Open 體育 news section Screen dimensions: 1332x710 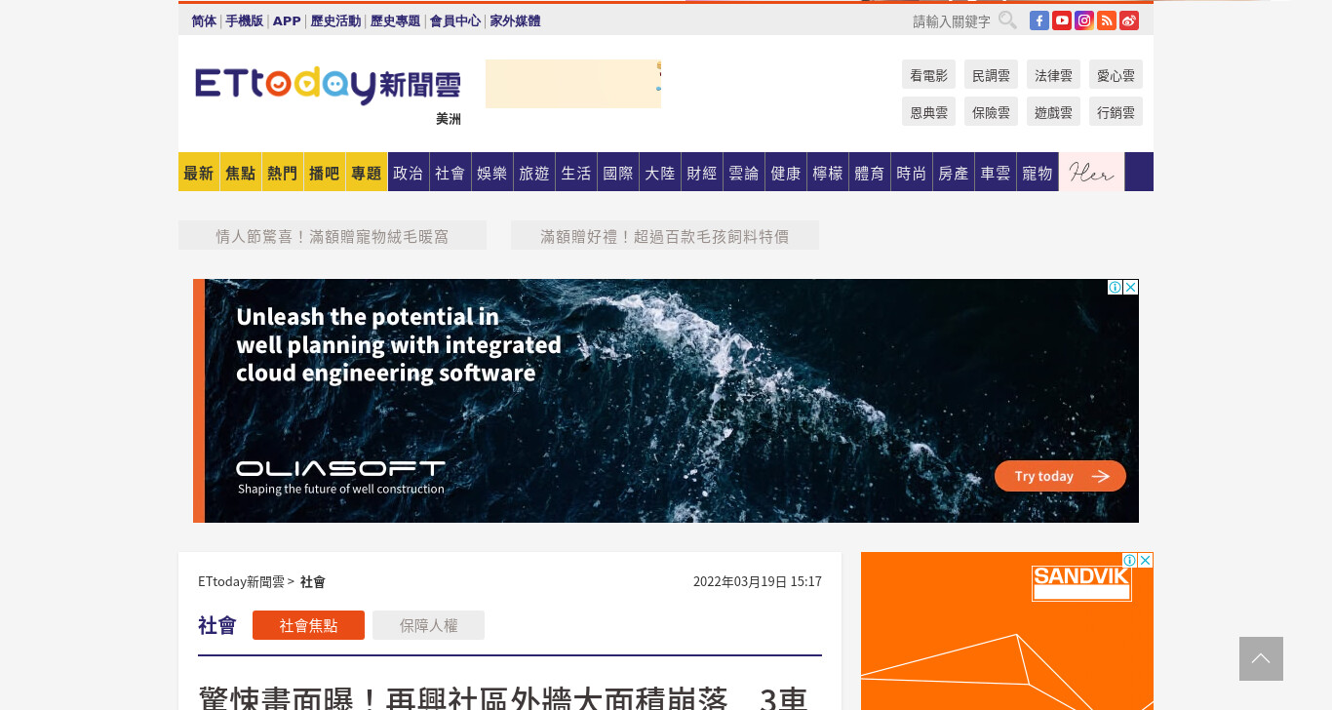(x=870, y=172)
